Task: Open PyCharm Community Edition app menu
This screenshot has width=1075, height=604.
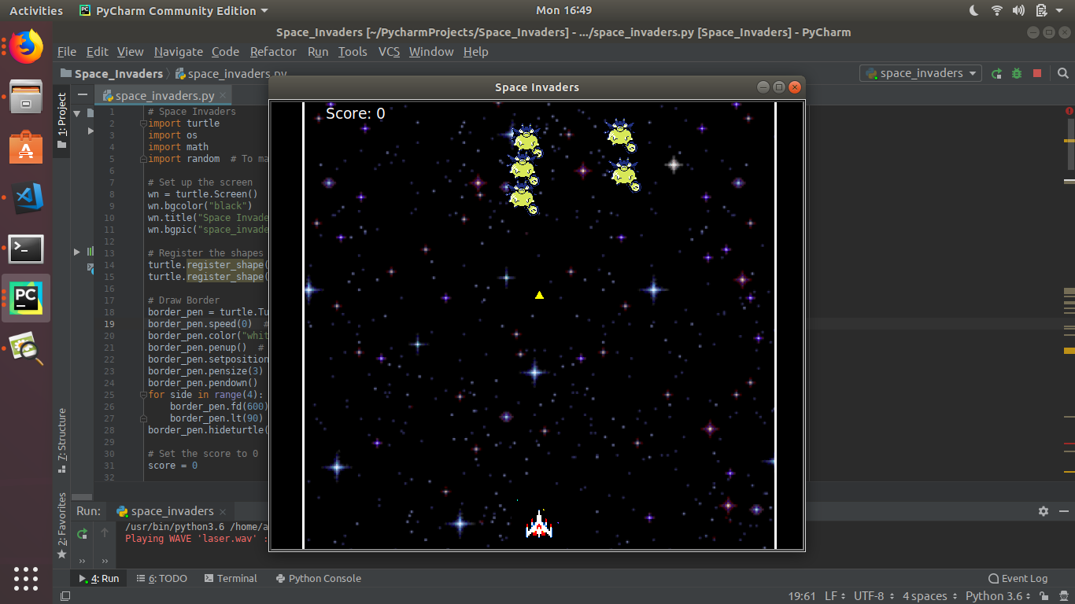Action: point(173,10)
